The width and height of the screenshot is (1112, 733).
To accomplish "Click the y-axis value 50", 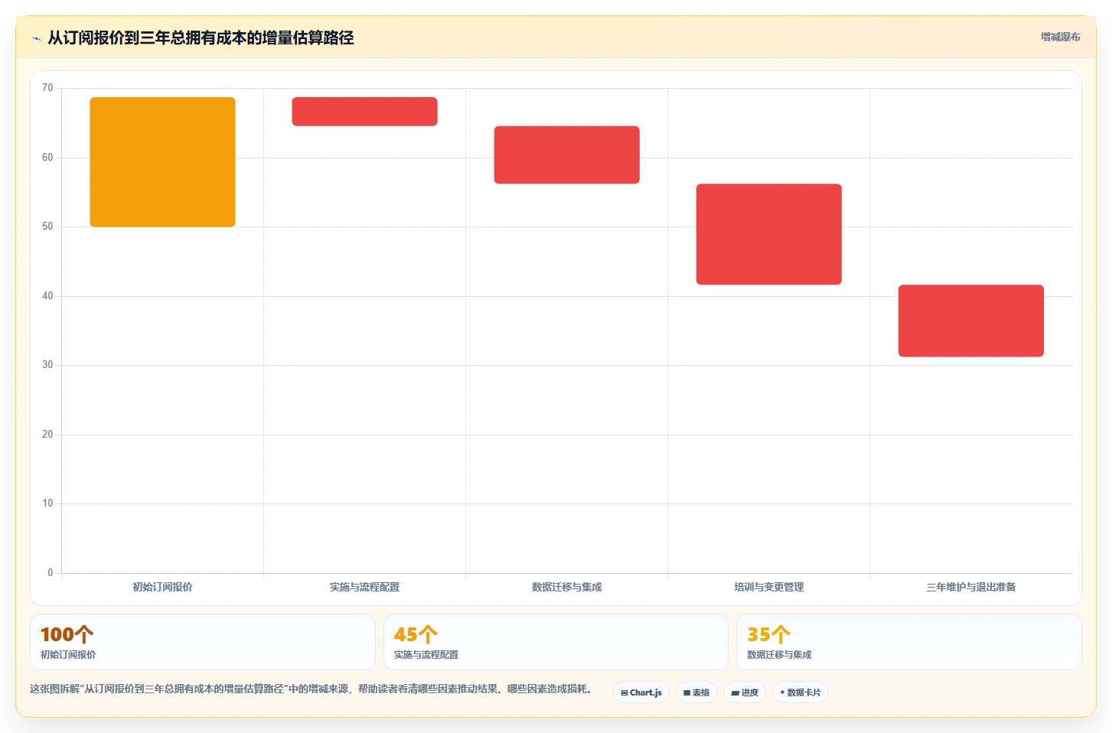I will point(47,226).
